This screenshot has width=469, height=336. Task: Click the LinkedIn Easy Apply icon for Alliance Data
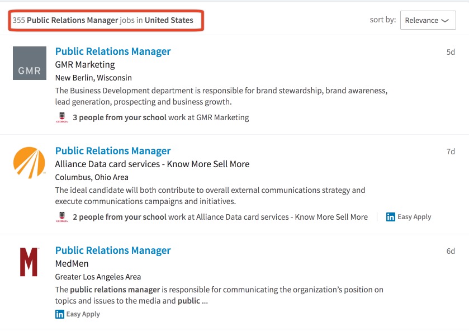(391, 217)
